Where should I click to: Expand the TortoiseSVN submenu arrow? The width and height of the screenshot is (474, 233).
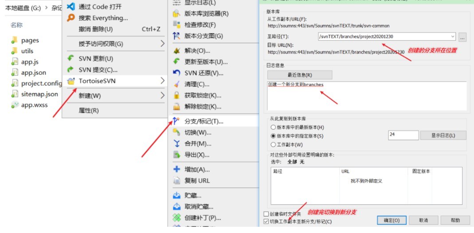162,81
